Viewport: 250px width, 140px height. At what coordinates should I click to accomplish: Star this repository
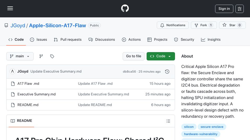[232, 25]
